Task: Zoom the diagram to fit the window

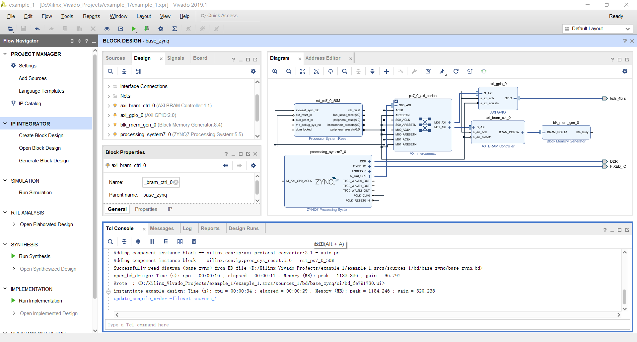Action: tap(303, 71)
